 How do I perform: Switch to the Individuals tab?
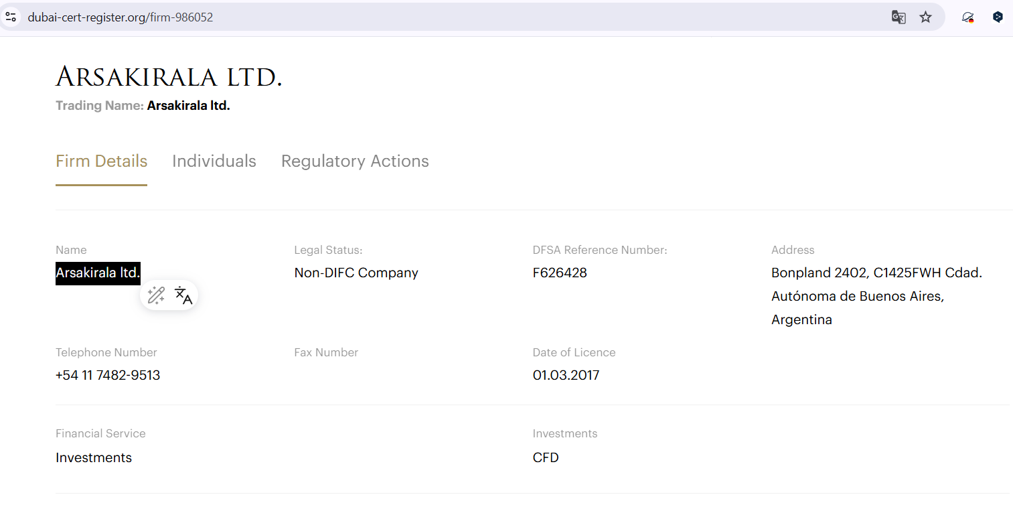pos(214,161)
